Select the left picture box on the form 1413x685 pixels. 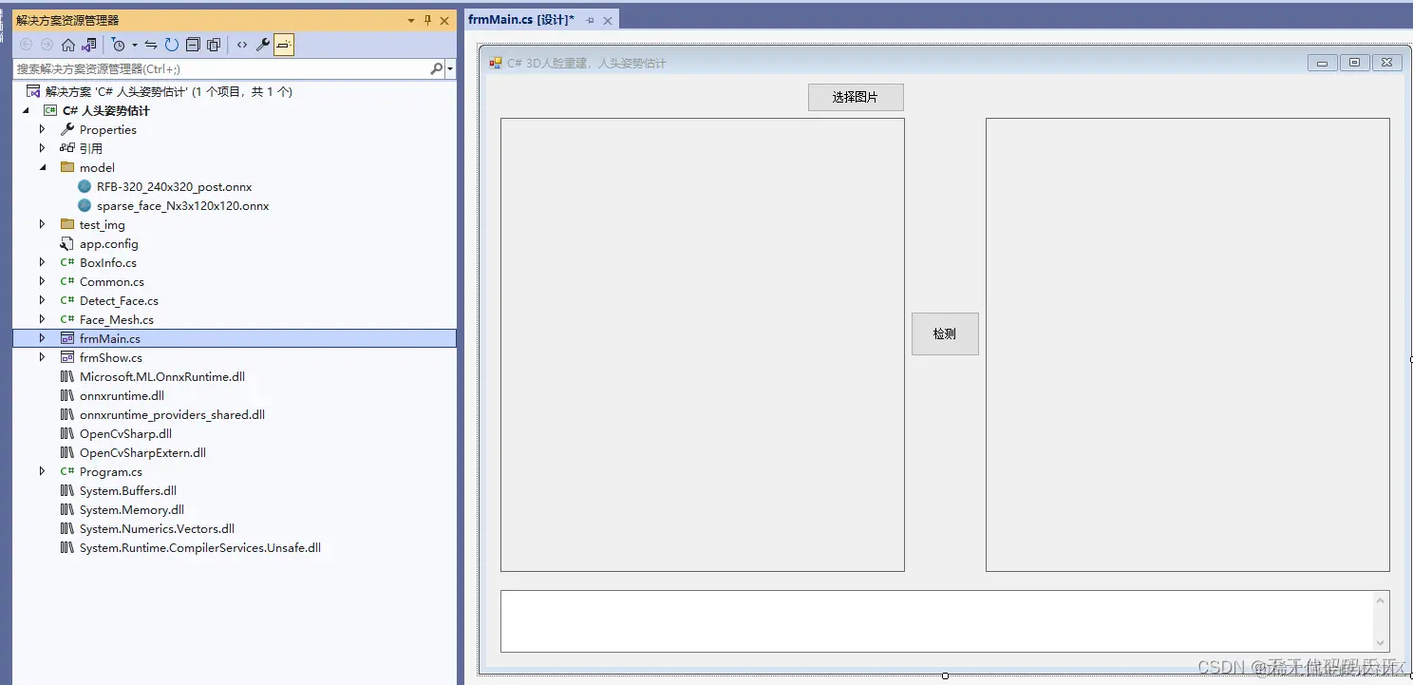(x=703, y=345)
